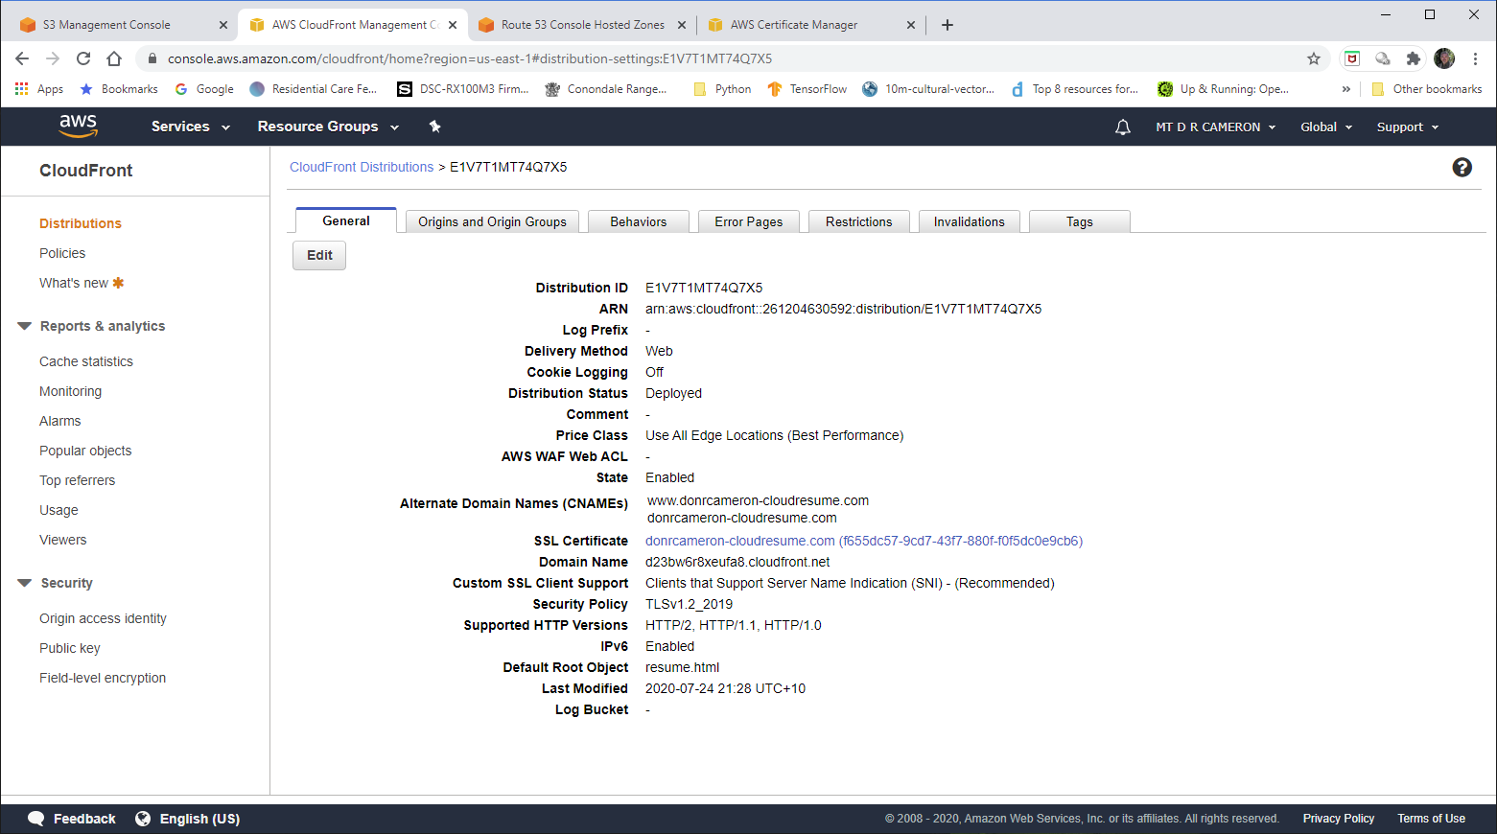Open the Terms of Use footer link
The height and width of the screenshot is (834, 1497).
[x=1431, y=819]
